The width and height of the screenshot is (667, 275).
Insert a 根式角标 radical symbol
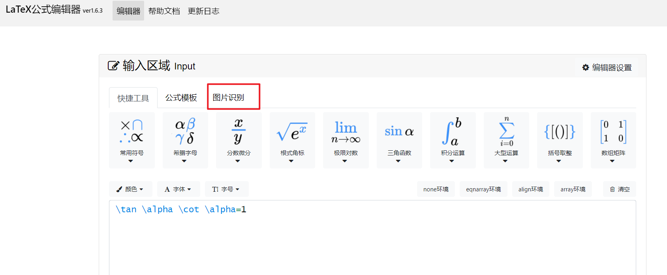pos(292,140)
